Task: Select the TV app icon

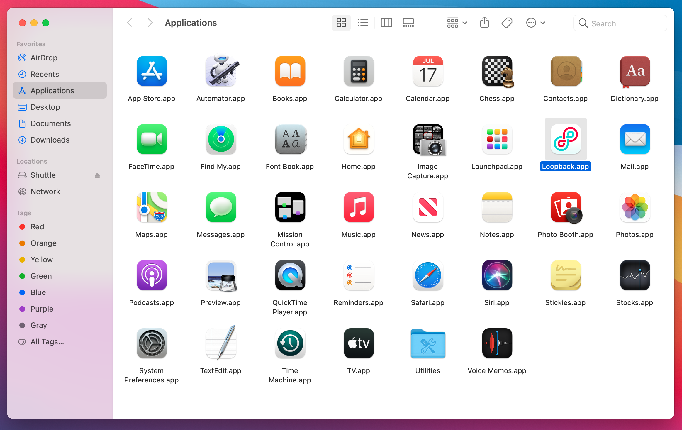Action: tap(359, 343)
